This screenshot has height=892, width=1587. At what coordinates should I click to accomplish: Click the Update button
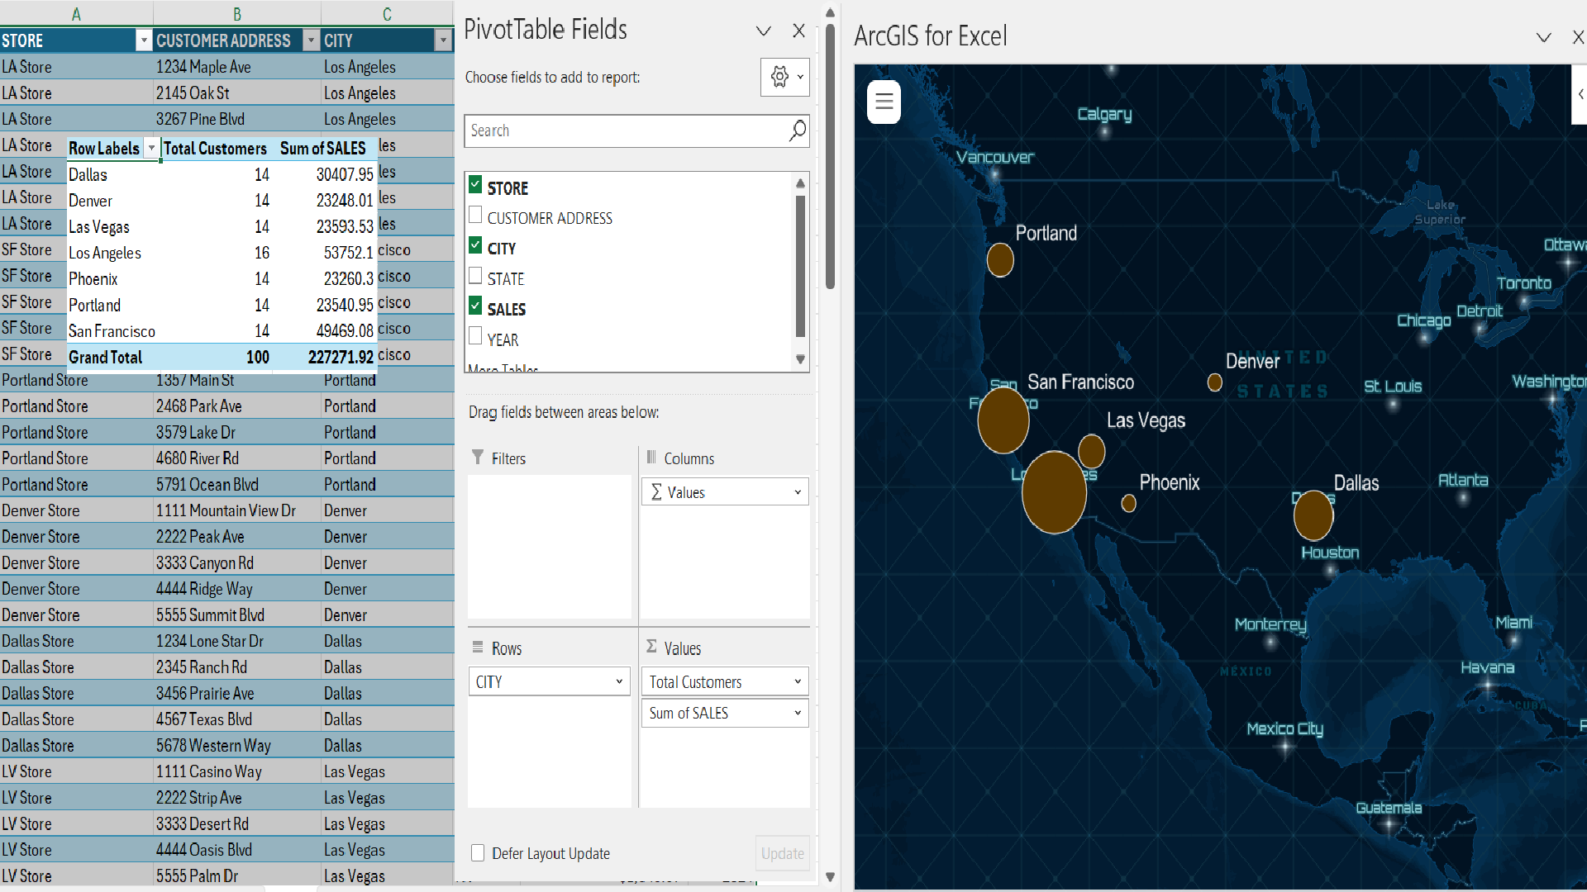click(782, 853)
